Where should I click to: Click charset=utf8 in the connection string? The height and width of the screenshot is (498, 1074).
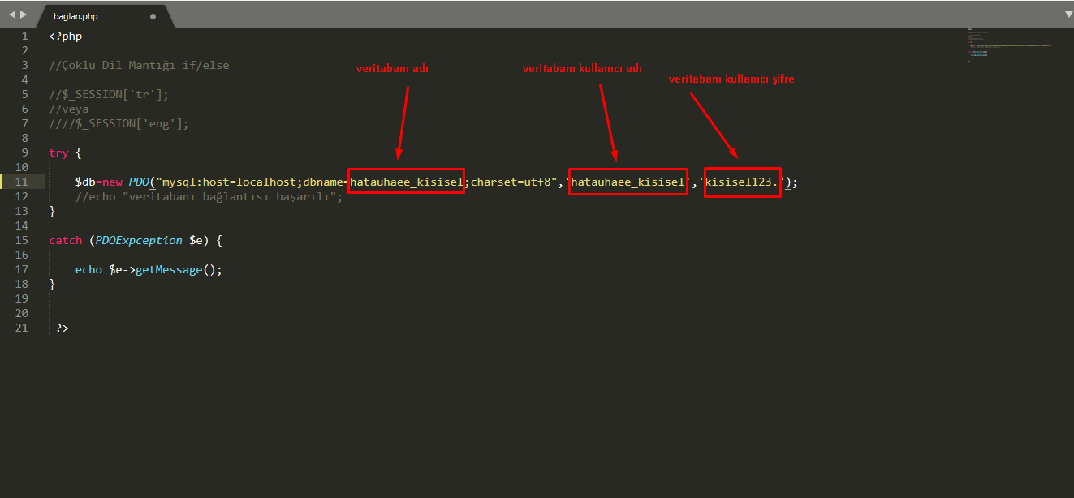coord(511,182)
